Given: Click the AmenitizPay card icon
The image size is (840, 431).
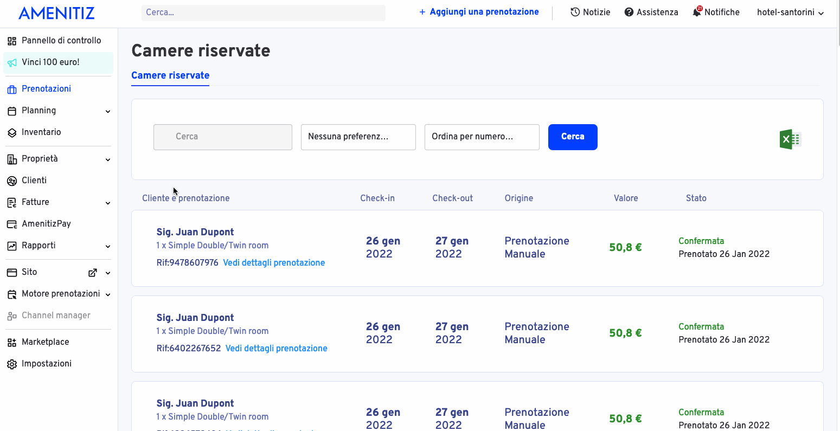Looking at the screenshot, I should 12,224.
